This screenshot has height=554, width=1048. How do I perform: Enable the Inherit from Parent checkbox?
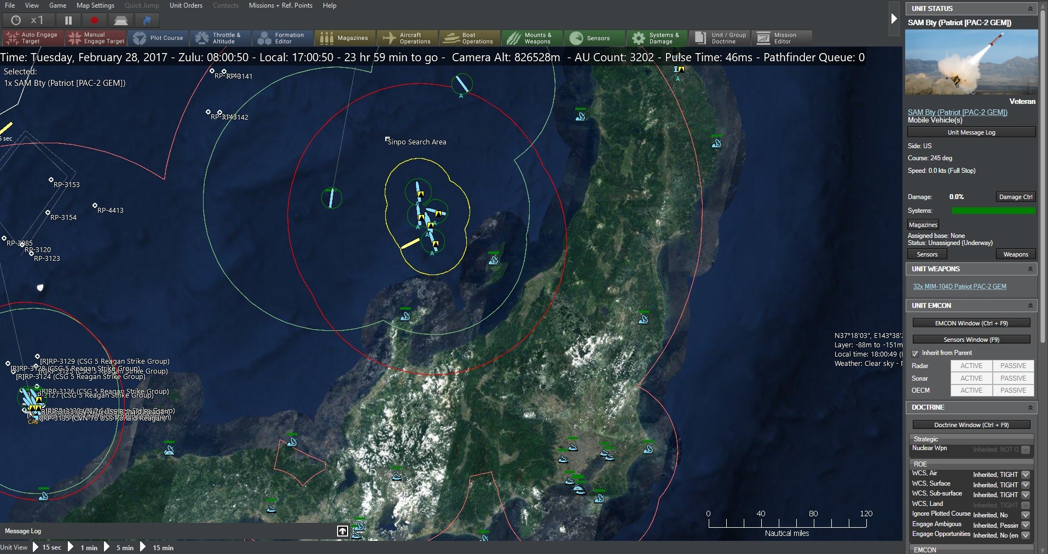tap(915, 354)
